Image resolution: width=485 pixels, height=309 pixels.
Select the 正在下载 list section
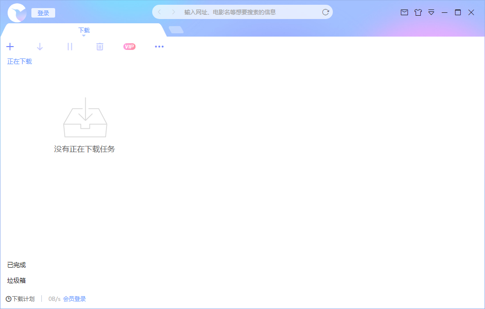pyautogui.click(x=19, y=61)
